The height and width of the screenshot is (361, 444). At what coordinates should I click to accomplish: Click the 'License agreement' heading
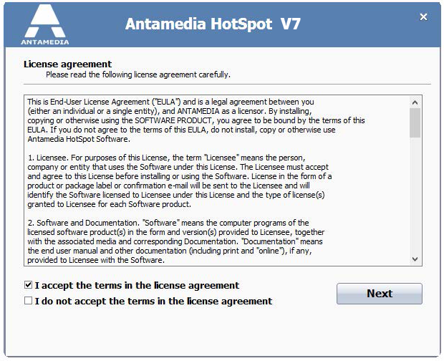tap(68, 64)
